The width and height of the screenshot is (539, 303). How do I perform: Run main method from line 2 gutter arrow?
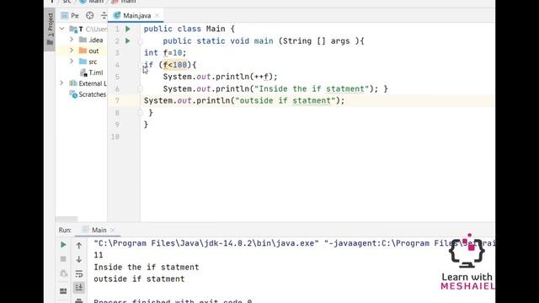(x=128, y=41)
